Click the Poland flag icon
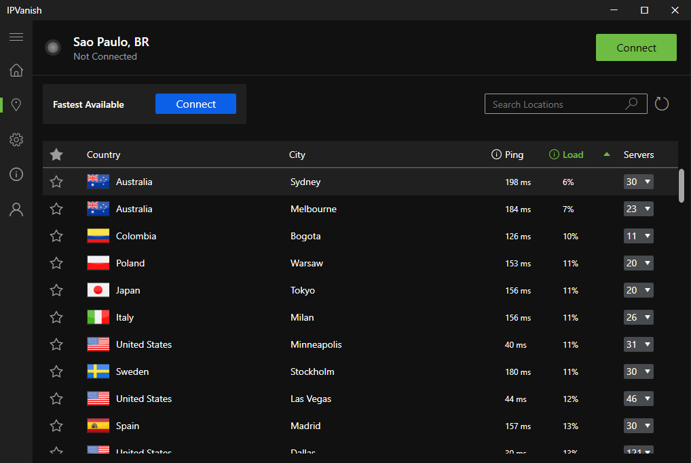Viewport: 691px width, 463px height. click(x=98, y=263)
